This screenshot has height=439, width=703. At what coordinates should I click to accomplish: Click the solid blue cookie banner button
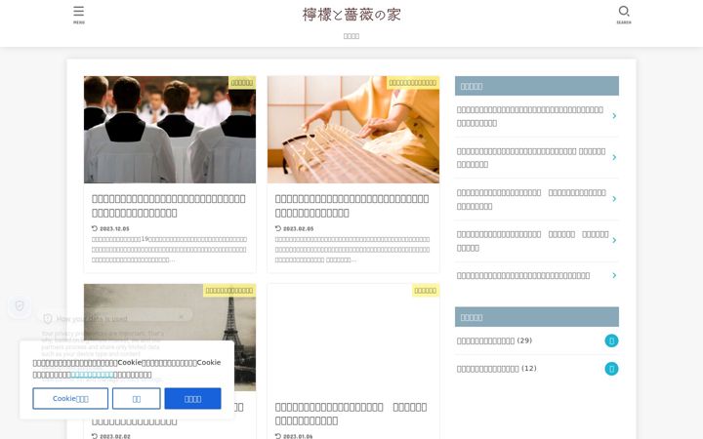pyautogui.click(x=192, y=399)
